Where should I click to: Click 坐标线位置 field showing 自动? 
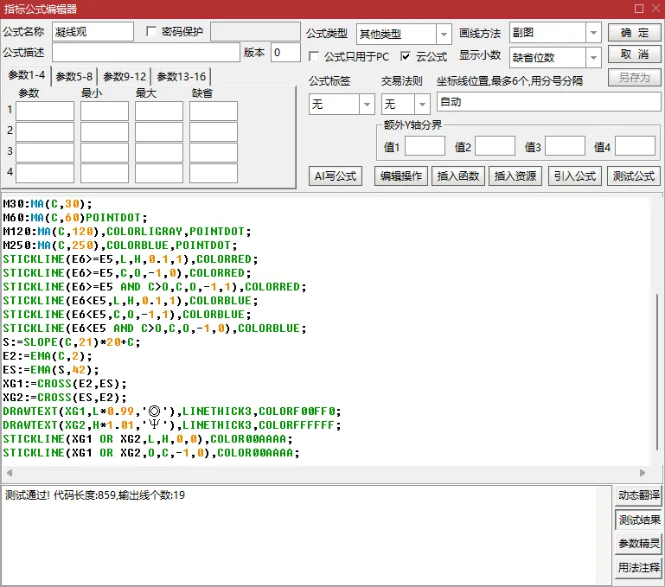[548, 102]
